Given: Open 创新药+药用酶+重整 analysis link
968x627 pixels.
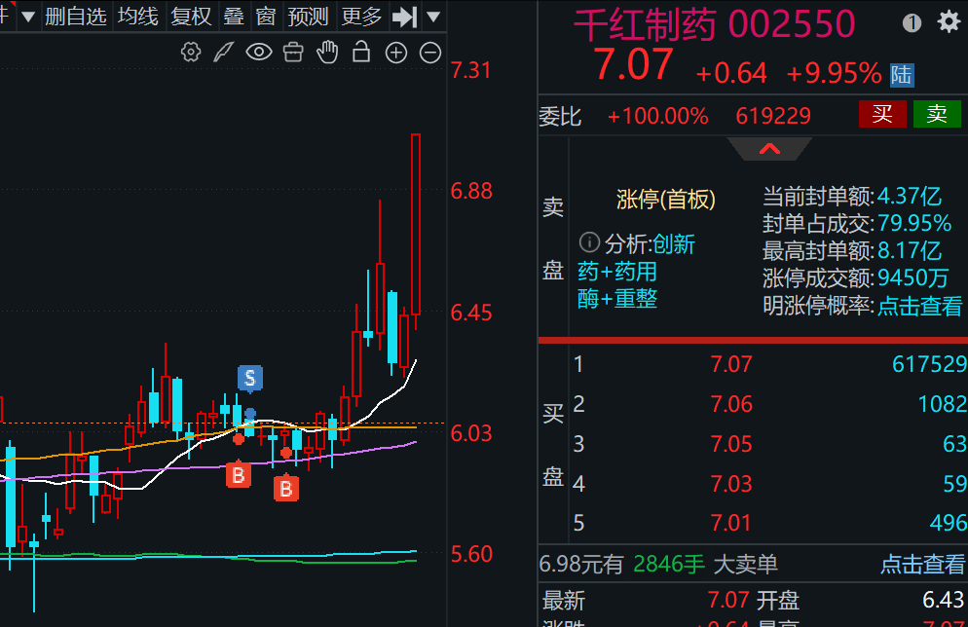Looking at the screenshot, I should click(636, 272).
